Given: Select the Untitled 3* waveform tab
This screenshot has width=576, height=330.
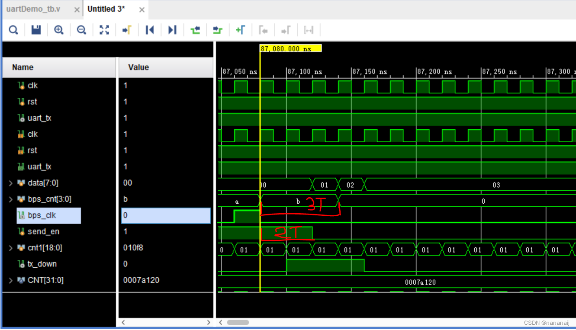Looking at the screenshot, I should [106, 9].
